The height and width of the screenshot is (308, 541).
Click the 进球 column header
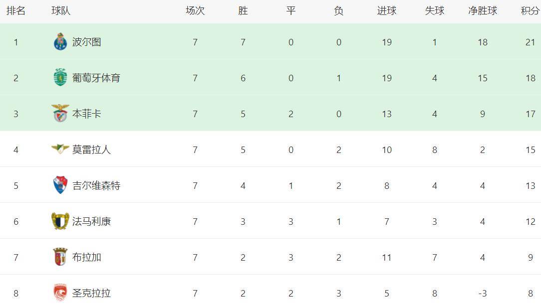(387, 11)
